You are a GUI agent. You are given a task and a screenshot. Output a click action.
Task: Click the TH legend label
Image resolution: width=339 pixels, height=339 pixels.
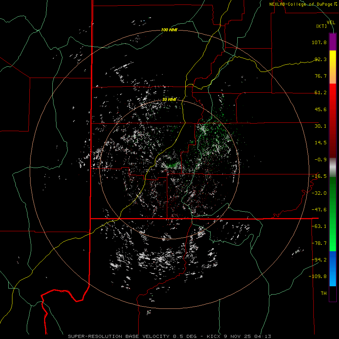tap(324, 293)
